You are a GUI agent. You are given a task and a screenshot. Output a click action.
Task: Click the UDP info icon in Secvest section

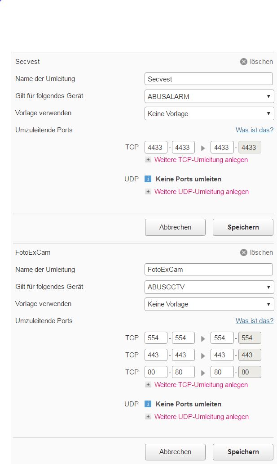coord(148,179)
